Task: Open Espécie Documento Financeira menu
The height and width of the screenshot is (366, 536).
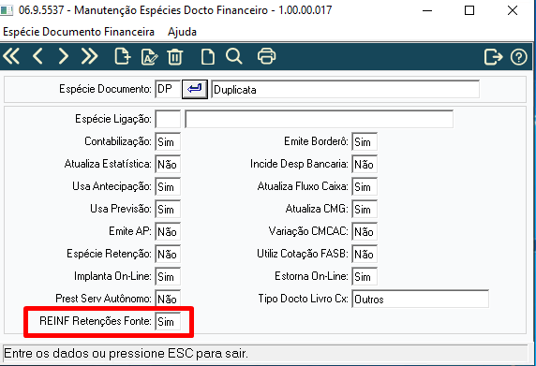Action: 79,32
